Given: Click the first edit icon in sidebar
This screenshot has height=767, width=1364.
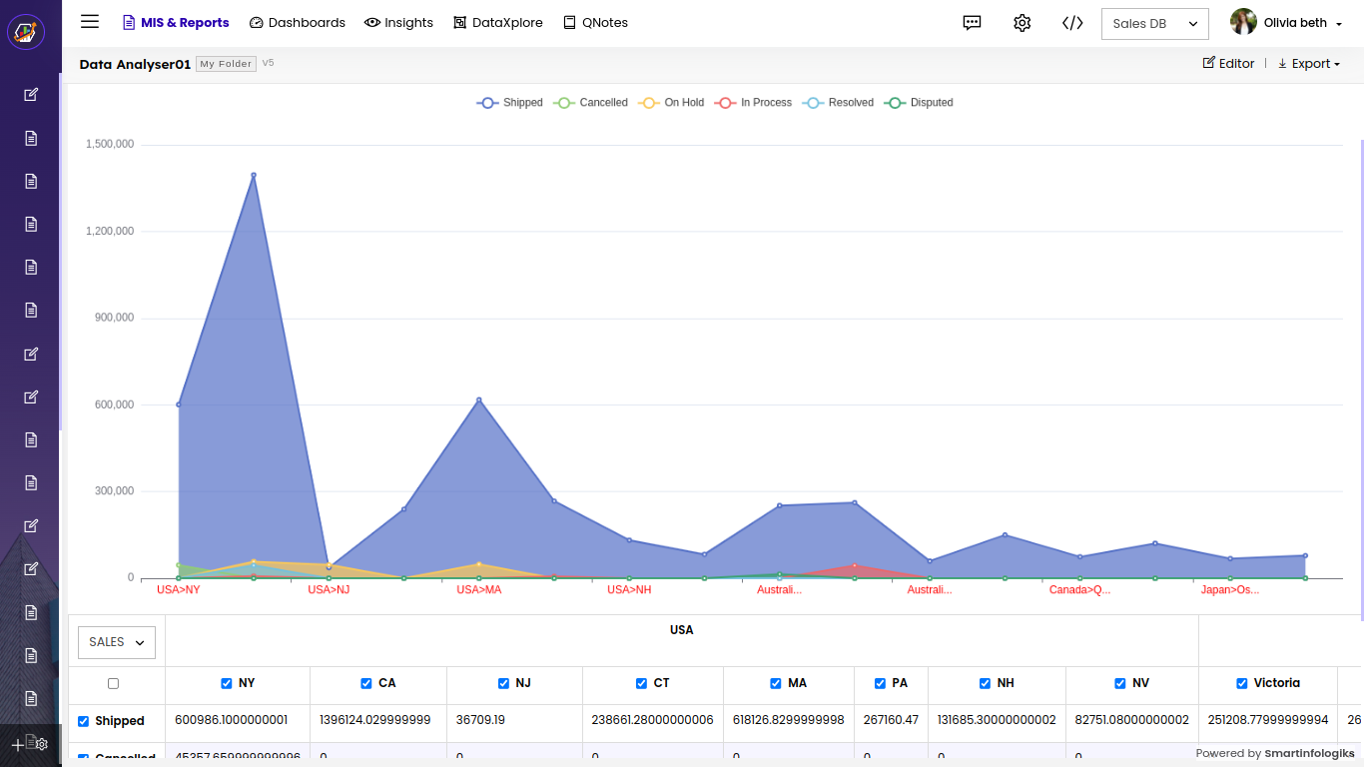Looking at the screenshot, I should (31, 95).
